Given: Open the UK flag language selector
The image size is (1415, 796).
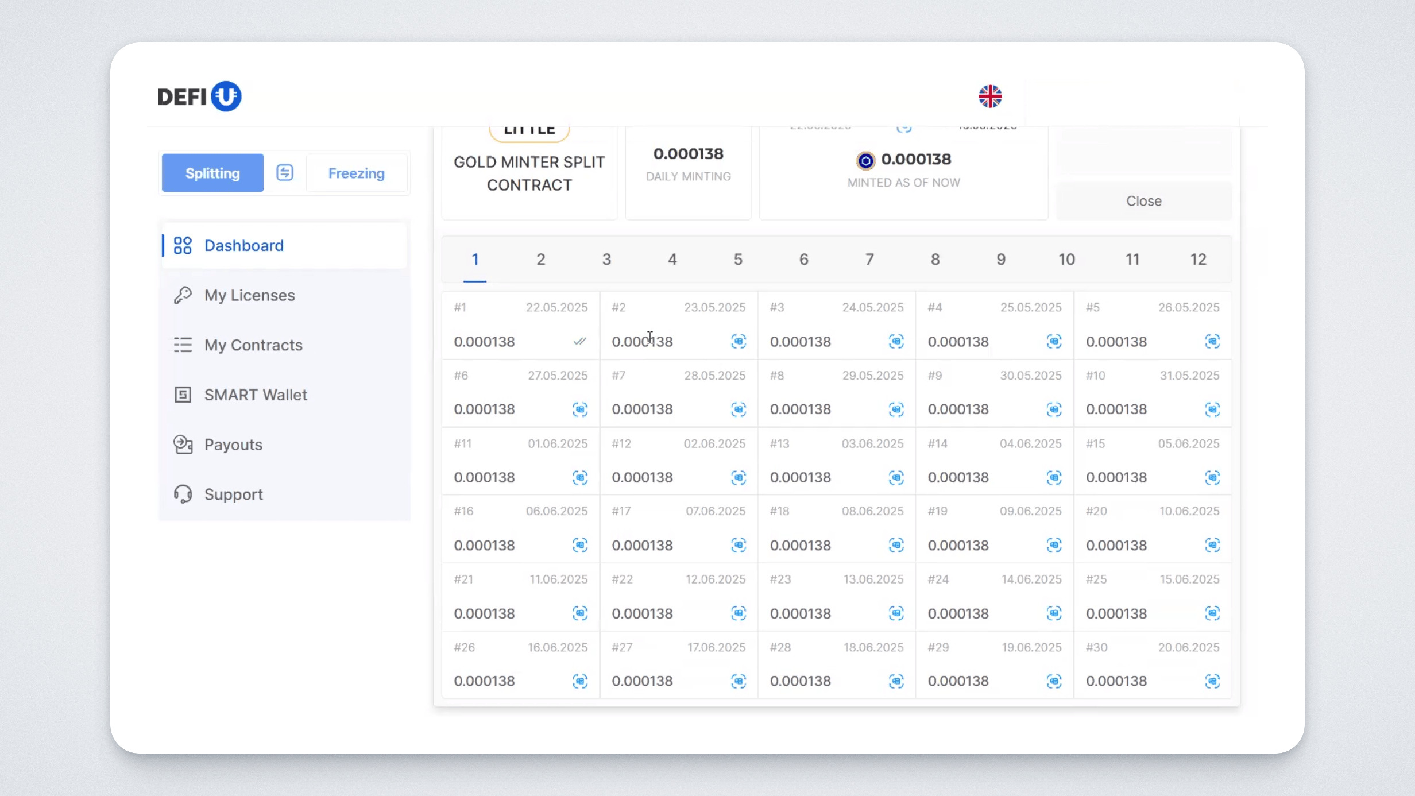Looking at the screenshot, I should (x=990, y=96).
